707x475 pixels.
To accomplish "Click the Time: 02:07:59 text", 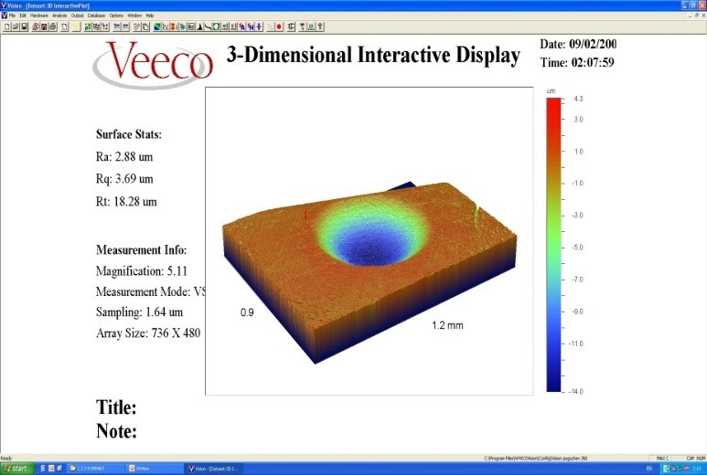I will tap(577, 62).
